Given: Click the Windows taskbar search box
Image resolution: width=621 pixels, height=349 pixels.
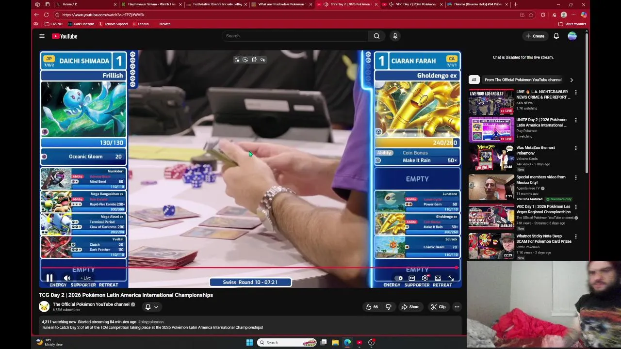Looking at the screenshot, I should tap(287, 343).
